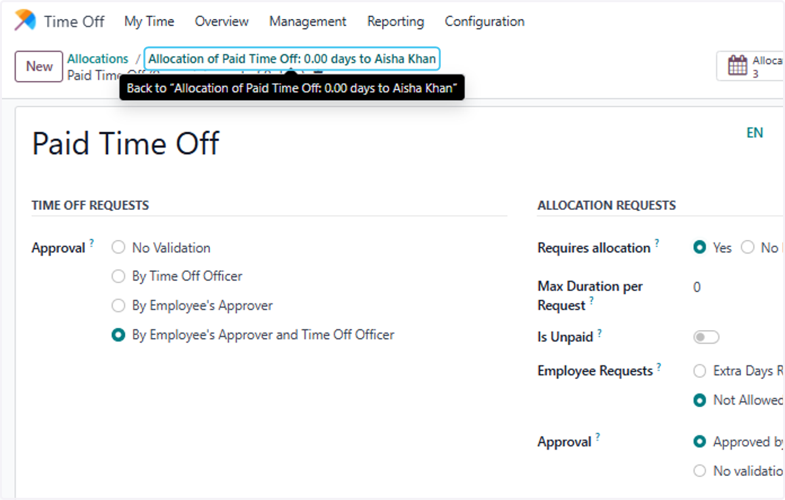
Task: Select By Employee's Approver and Time Off Officer
Action: click(118, 335)
